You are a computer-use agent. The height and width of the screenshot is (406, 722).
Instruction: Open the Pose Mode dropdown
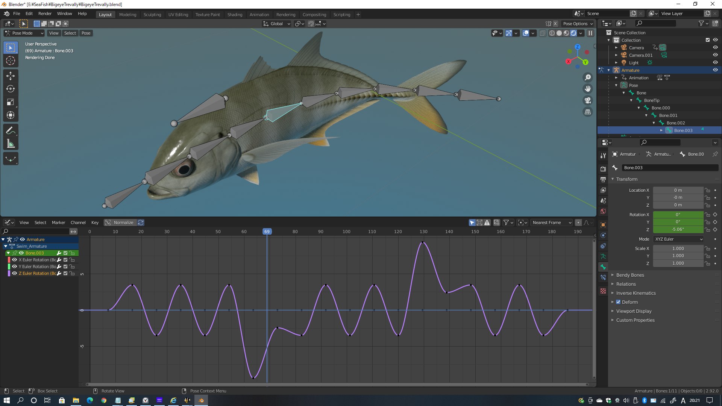coord(24,33)
